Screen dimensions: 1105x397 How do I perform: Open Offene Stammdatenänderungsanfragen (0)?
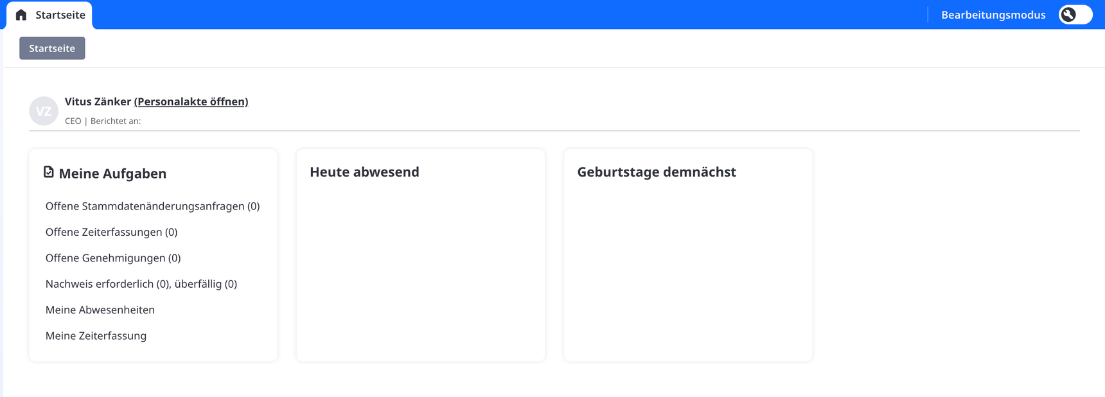coord(152,206)
